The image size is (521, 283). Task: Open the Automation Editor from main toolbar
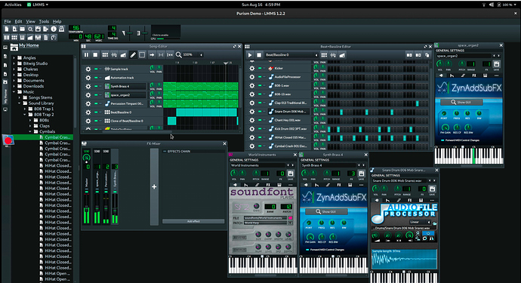pos(30,38)
